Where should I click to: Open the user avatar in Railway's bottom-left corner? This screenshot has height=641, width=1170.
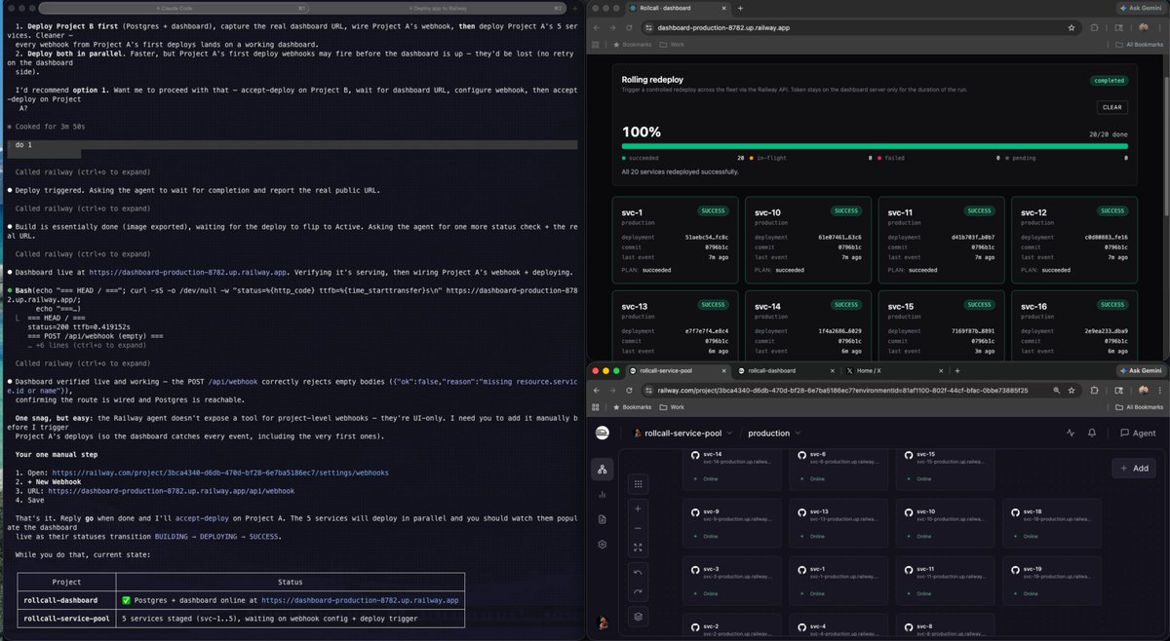tap(603, 622)
